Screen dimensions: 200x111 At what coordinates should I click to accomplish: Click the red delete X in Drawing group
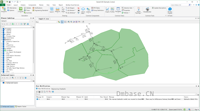[79, 8]
